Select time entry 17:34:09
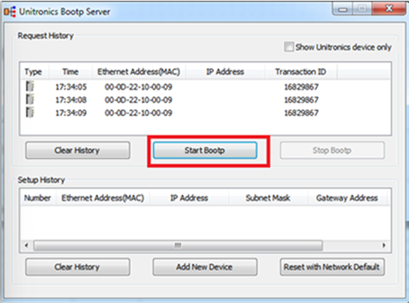 (x=71, y=113)
